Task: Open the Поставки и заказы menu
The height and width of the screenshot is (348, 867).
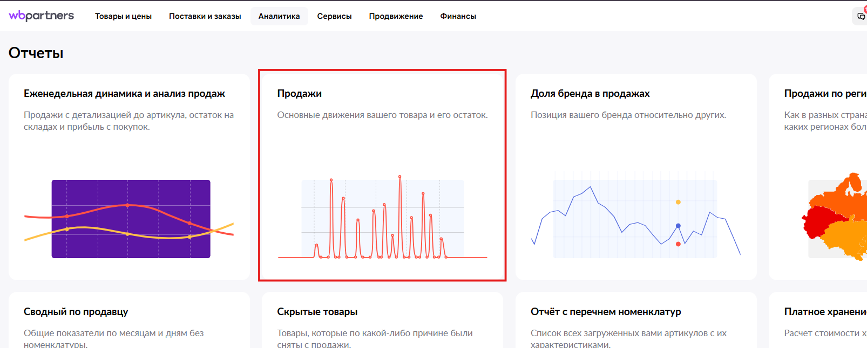Action: [x=205, y=16]
